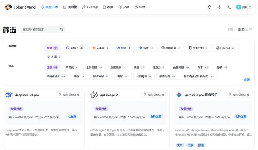Filter providers by OpenAI 27
This screenshot has height=150, width=258.
tap(226, 48)
